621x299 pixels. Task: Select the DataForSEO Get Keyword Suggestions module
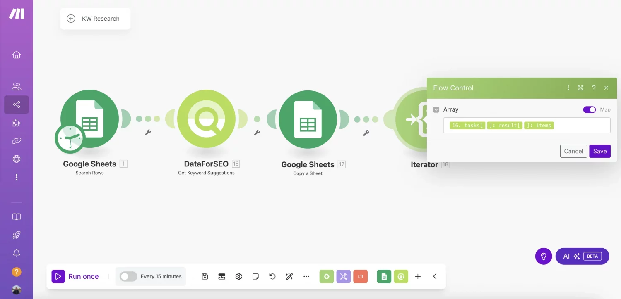coord(206,119)
